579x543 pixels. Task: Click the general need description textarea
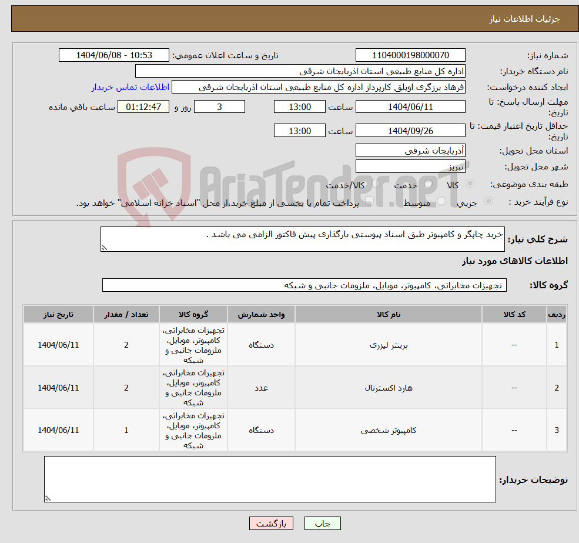tap(302, 239)
